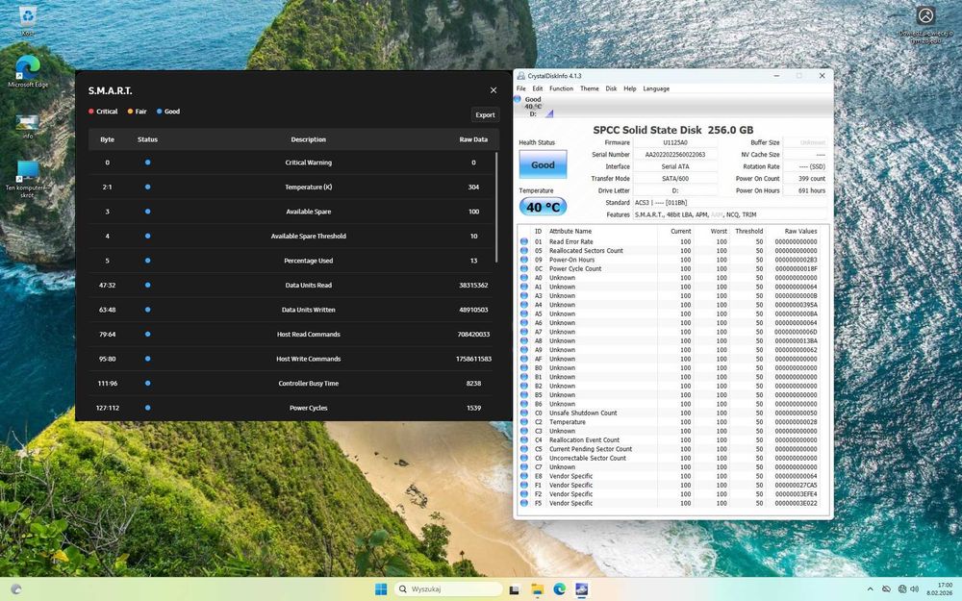Click the taskbar clock and date

click(941, 589)
